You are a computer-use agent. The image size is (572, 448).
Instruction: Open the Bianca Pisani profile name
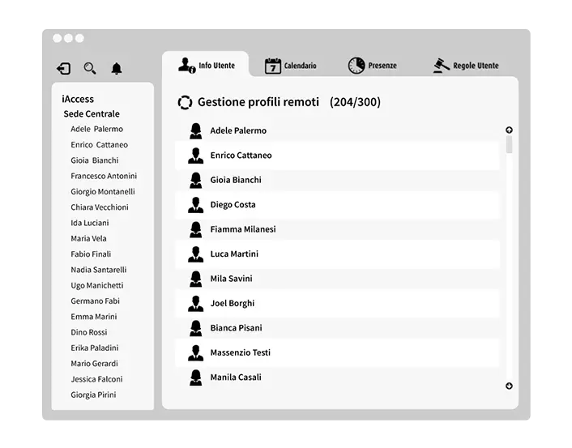[236, 328]
